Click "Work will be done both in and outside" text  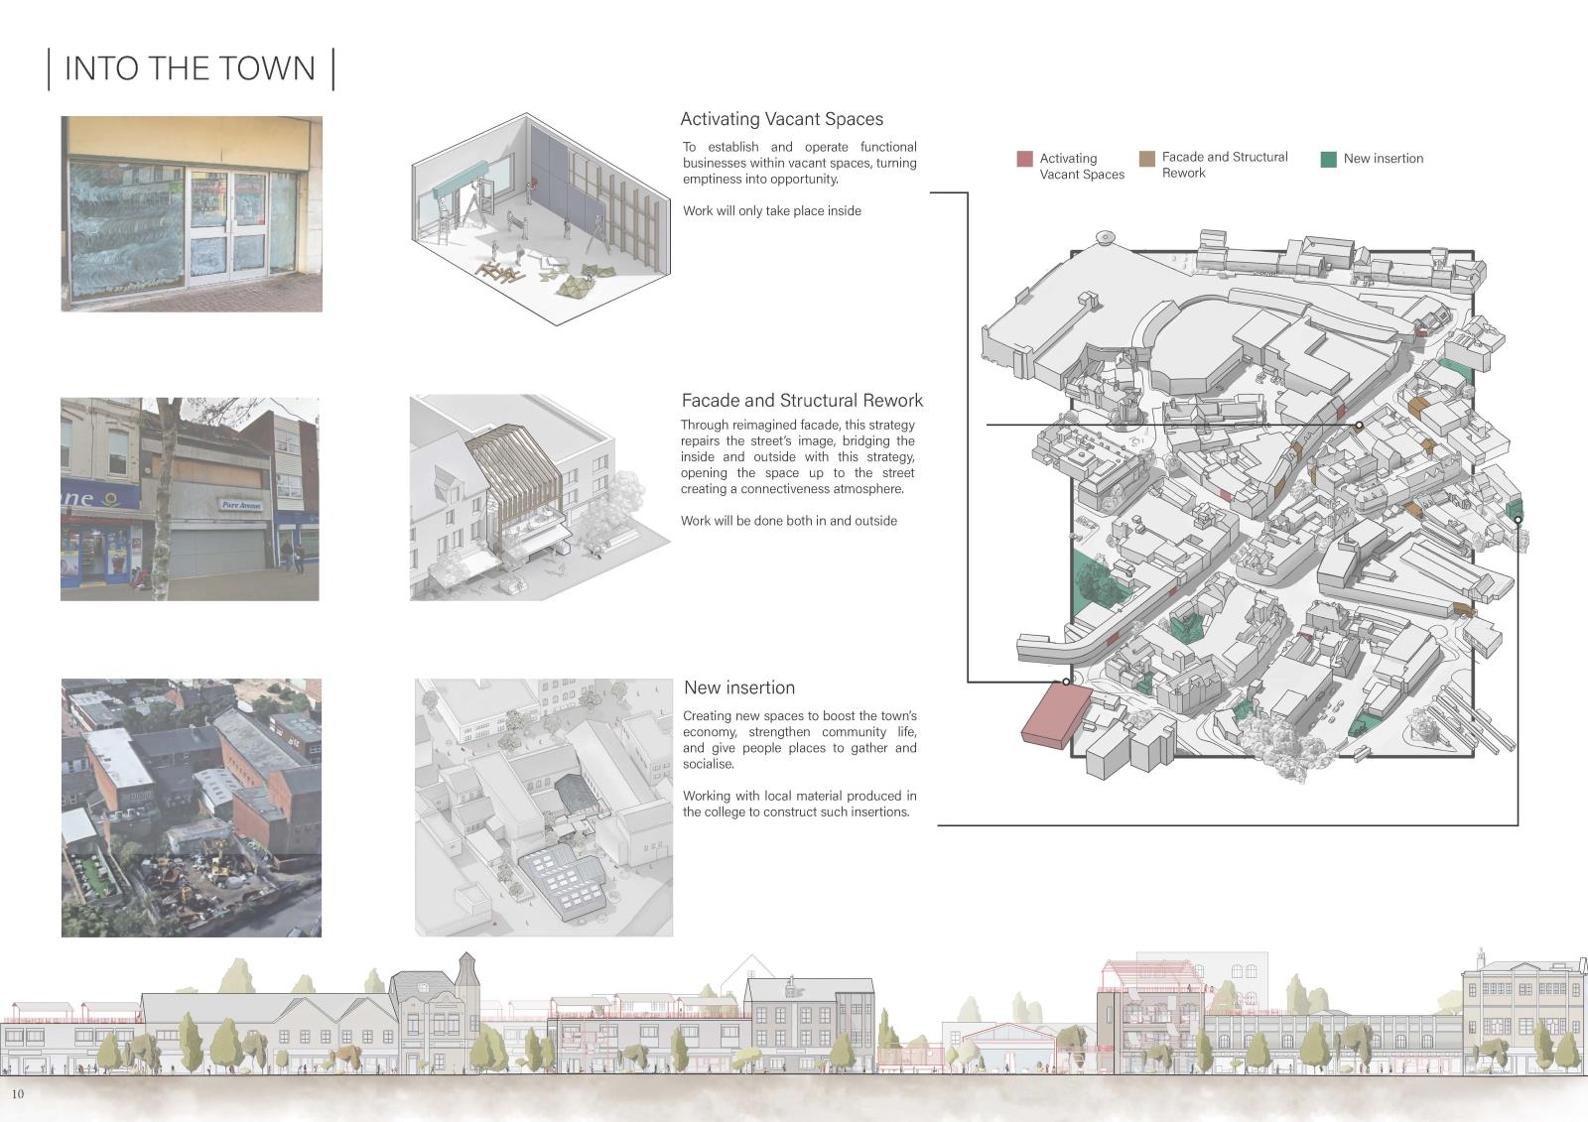click(788, 521)
